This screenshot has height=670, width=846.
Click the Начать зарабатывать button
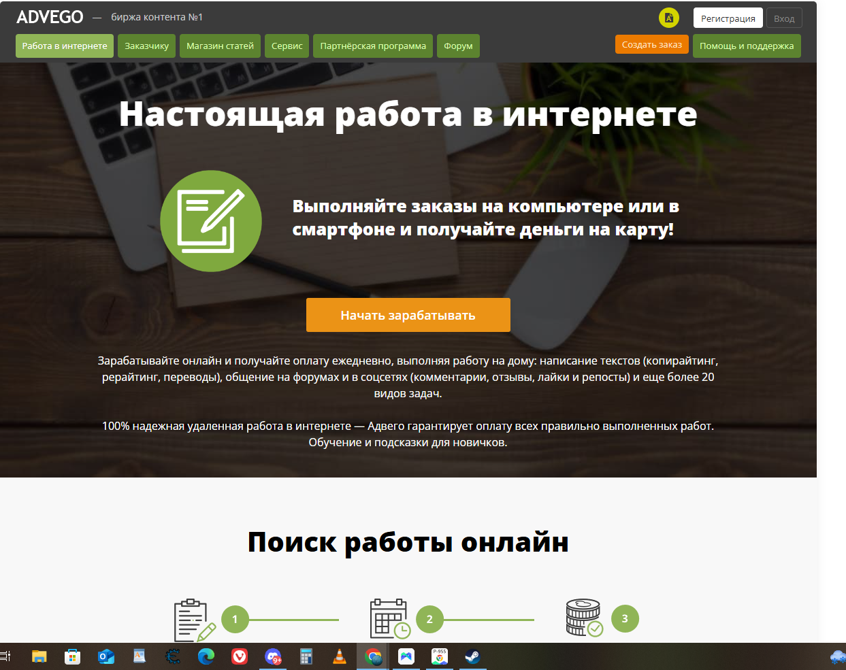(408, 315)
